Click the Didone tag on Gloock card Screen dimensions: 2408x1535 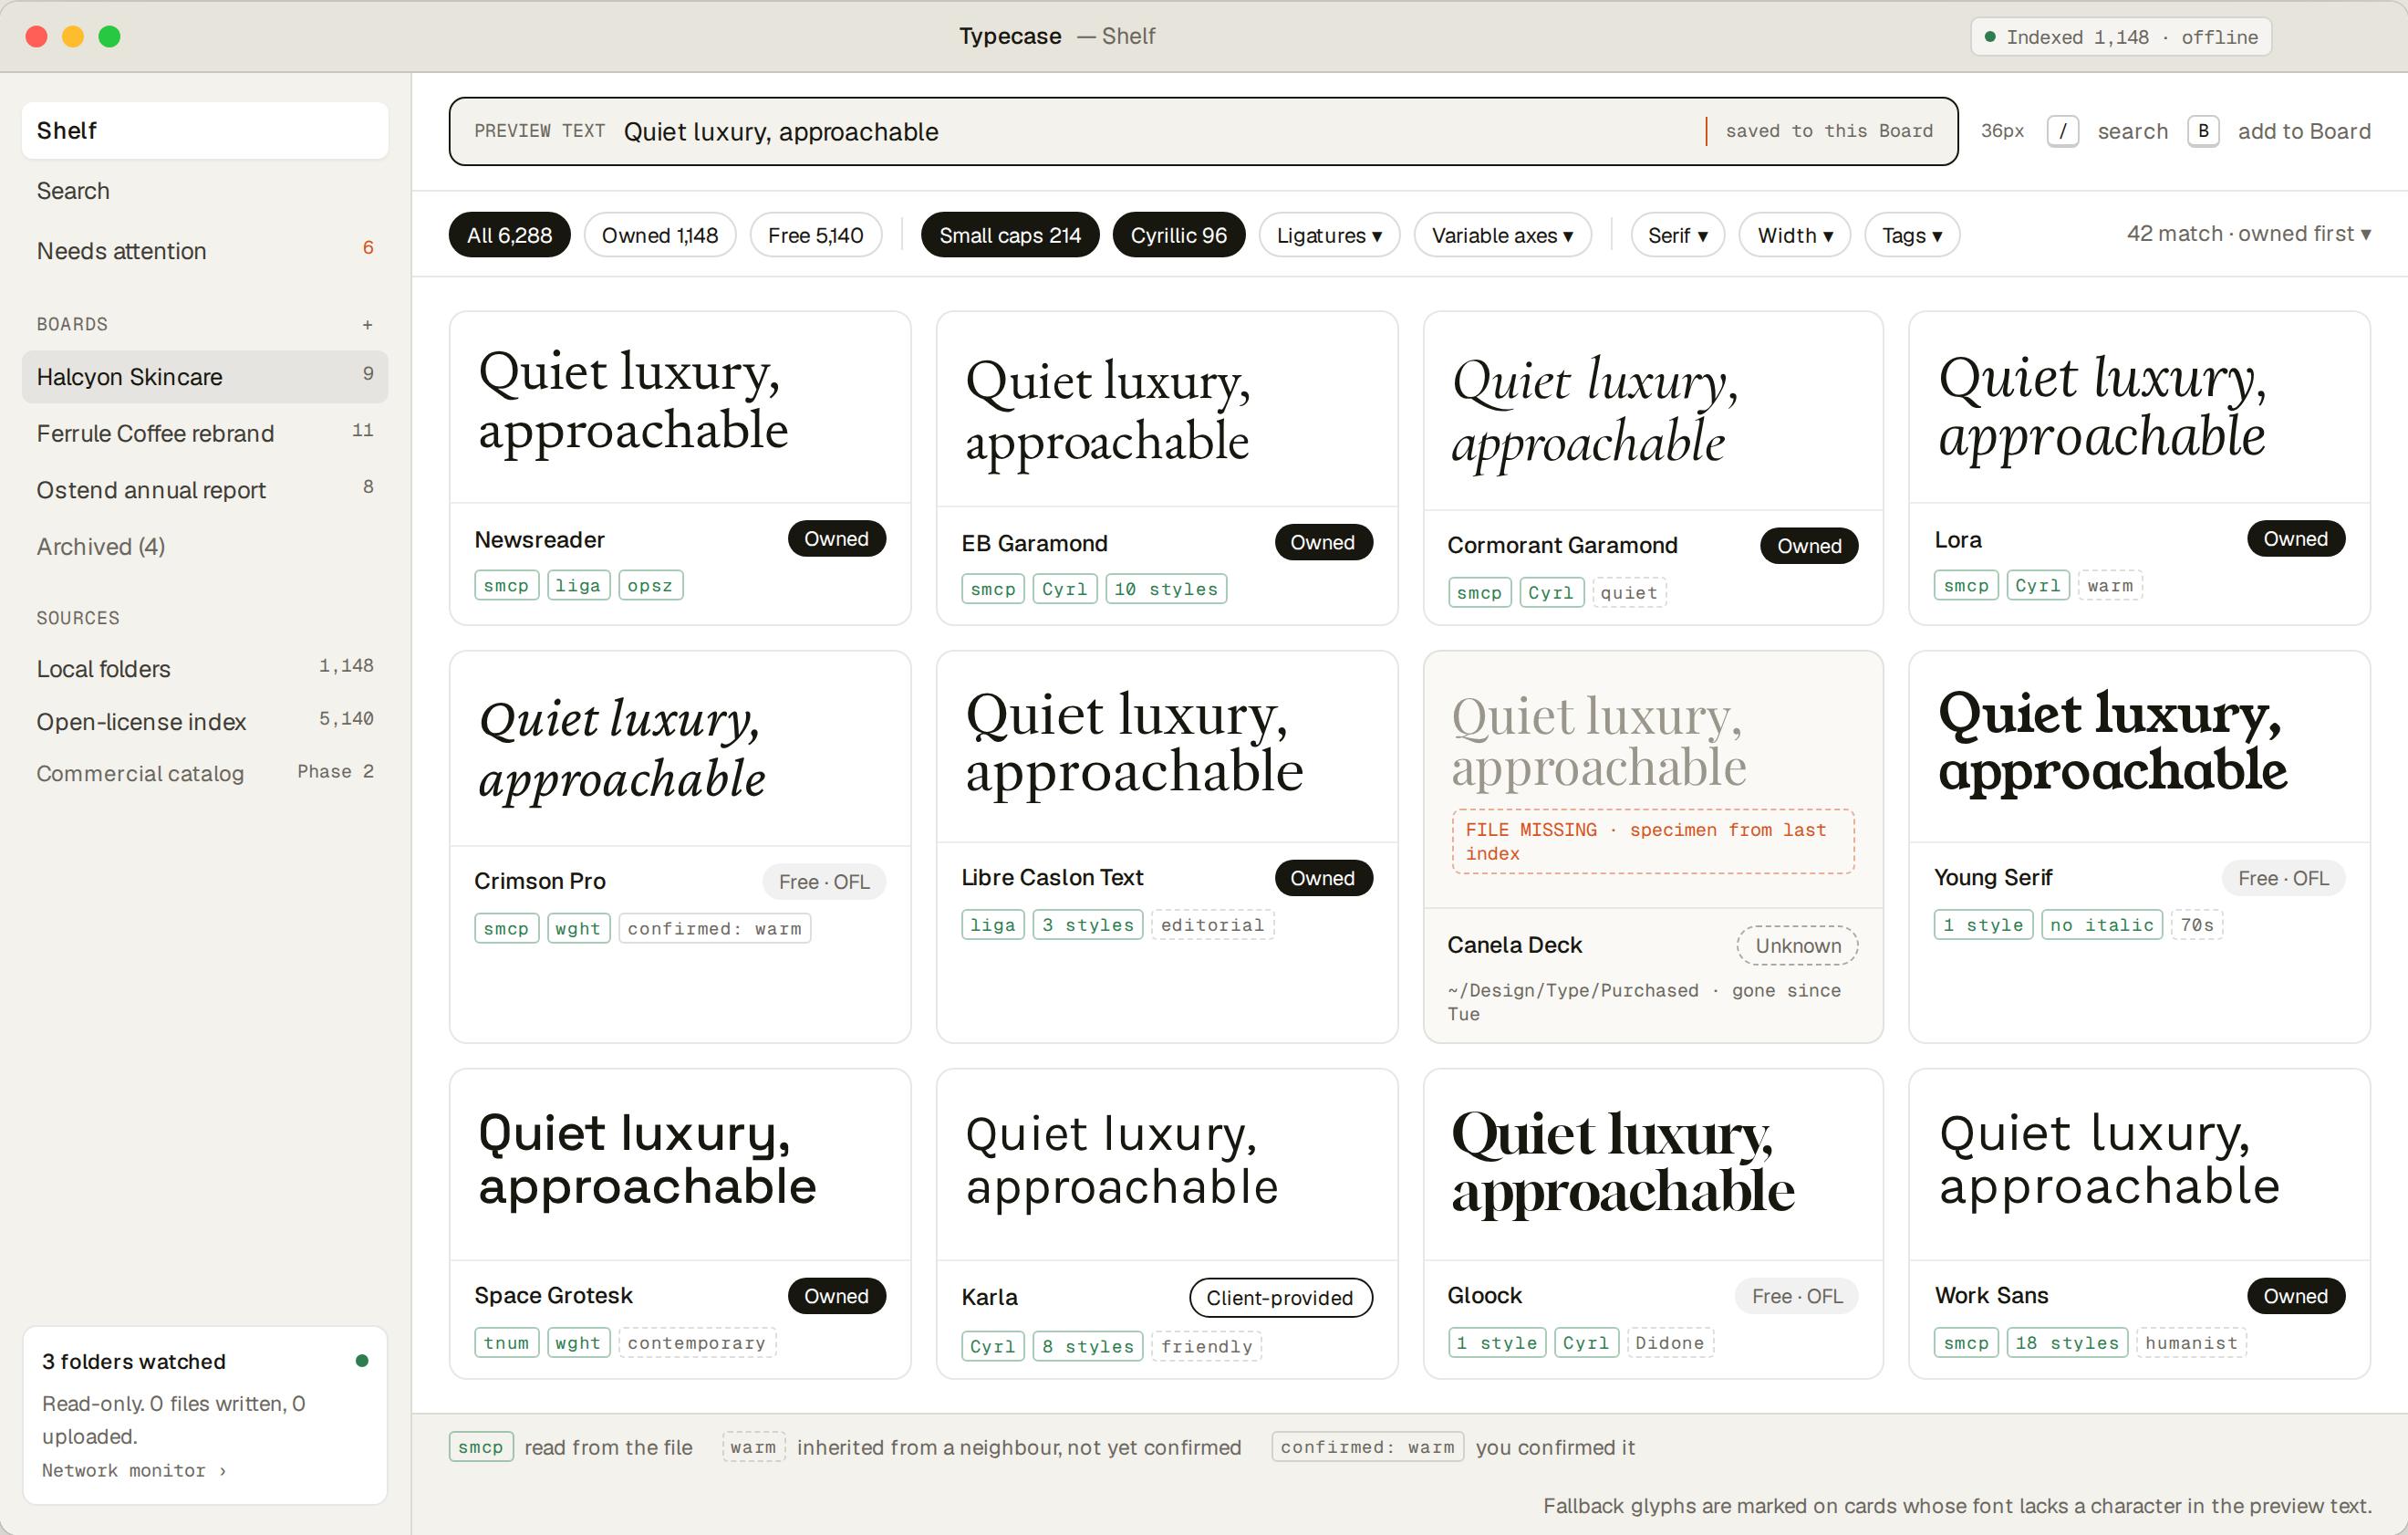[1669, 1342]
